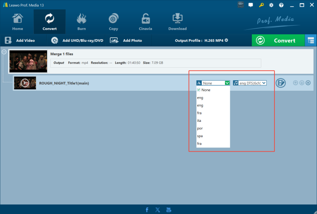
Task: Open the Cinavia removal module
Action: coord(145,22)
